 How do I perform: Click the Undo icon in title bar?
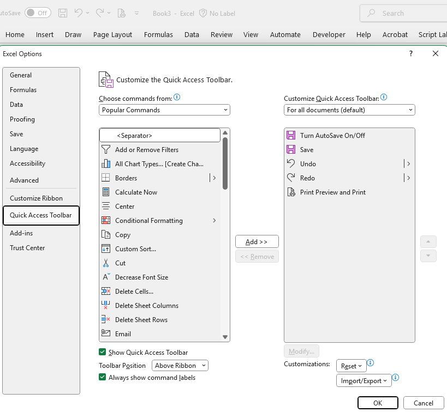point(79,13)
